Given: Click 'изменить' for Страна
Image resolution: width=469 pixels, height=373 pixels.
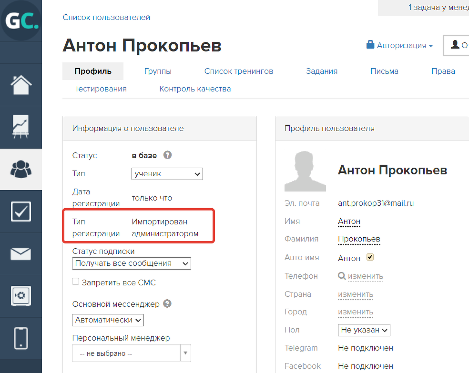Looking at the screenshot, I should (x=356, y=294).
